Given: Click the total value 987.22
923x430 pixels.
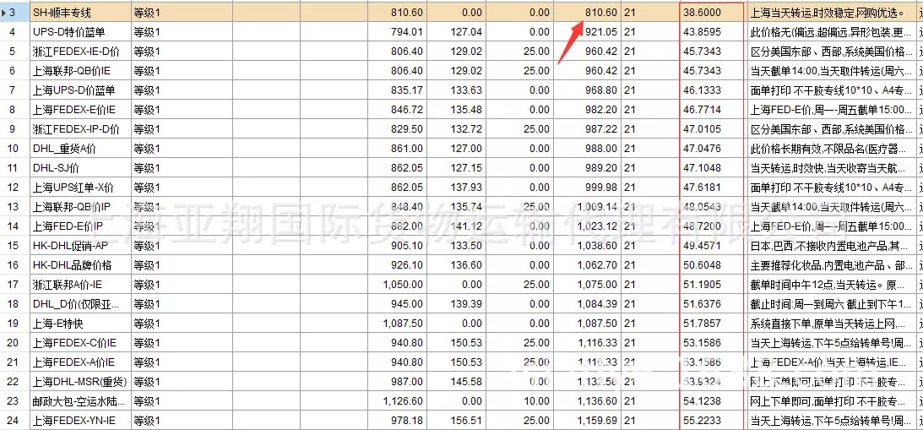Looking at the screenshot, I should click(x=601, y=129).
